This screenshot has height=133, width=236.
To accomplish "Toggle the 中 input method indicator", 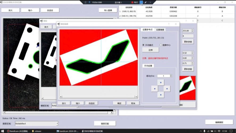I will pos(219,131).
